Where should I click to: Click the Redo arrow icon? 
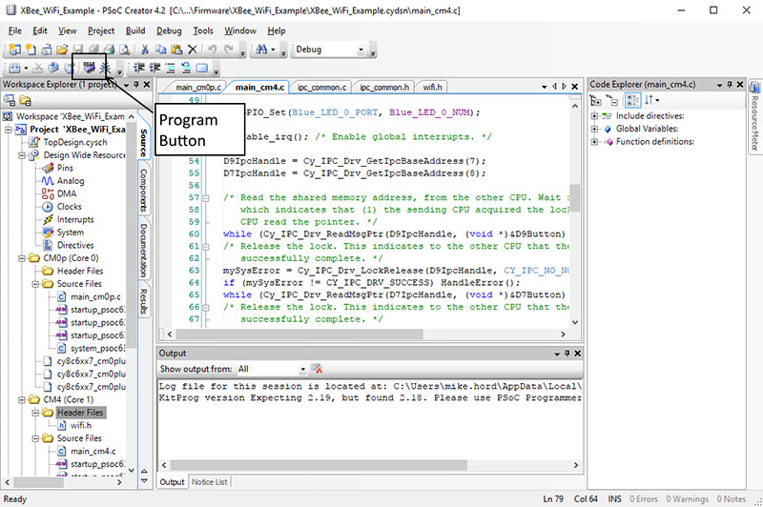[228, 50]
